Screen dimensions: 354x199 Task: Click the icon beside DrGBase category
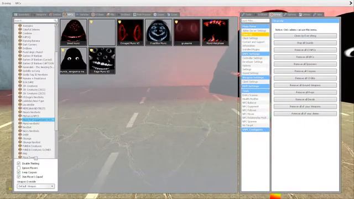(20, 48)
